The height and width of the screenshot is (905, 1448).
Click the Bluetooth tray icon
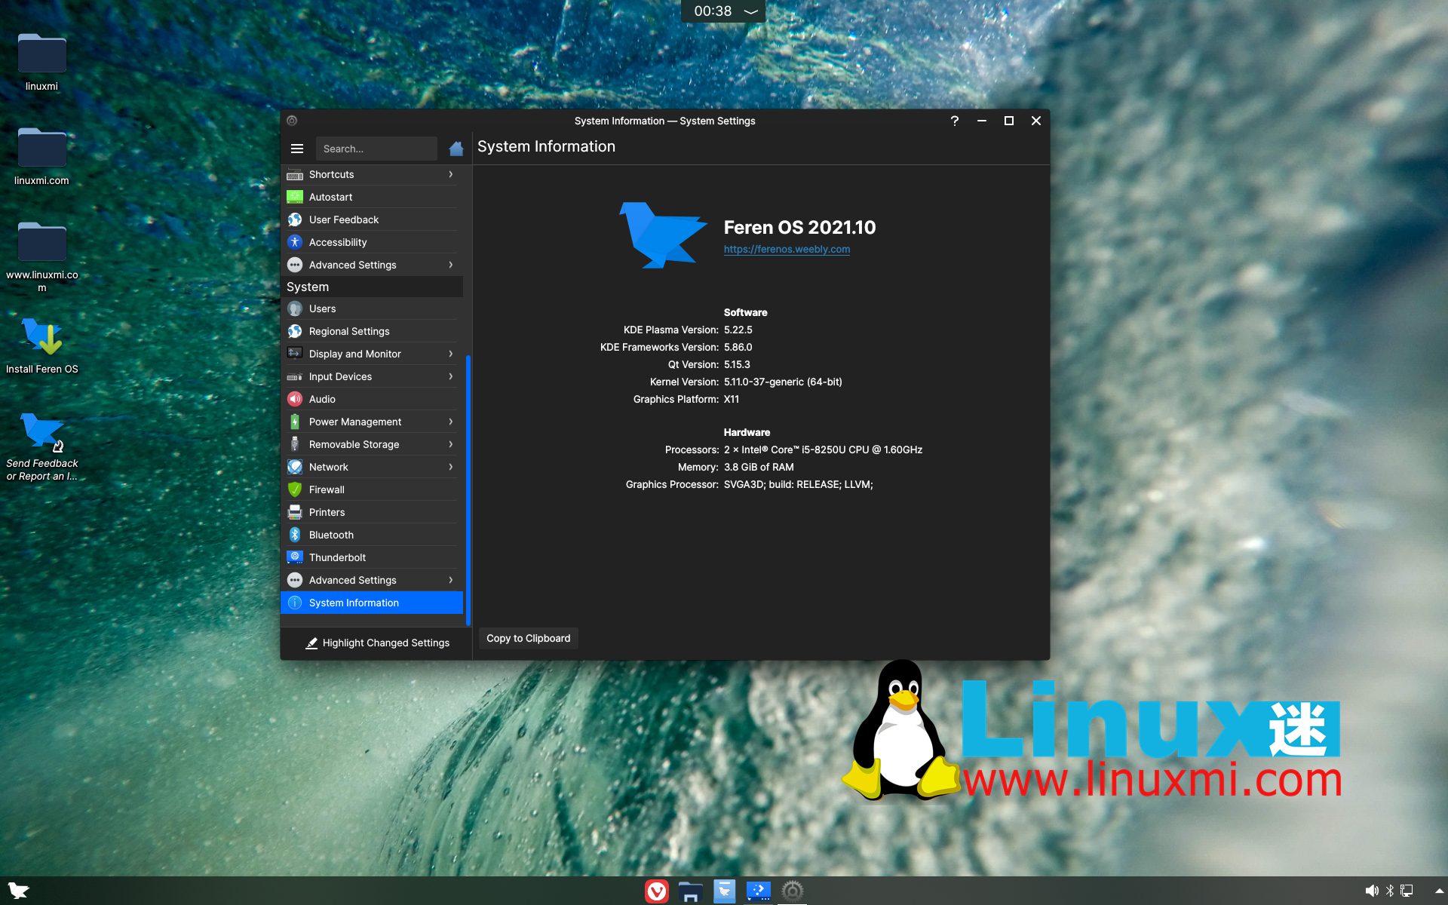coord(1390,891)
